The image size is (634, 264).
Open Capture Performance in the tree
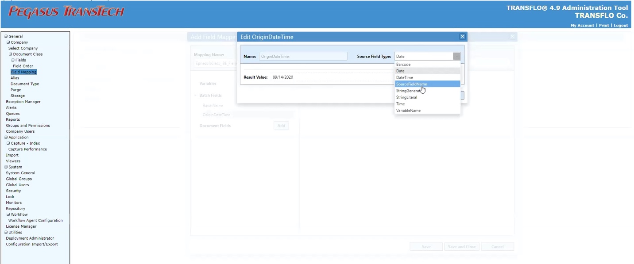click(27, 149)
